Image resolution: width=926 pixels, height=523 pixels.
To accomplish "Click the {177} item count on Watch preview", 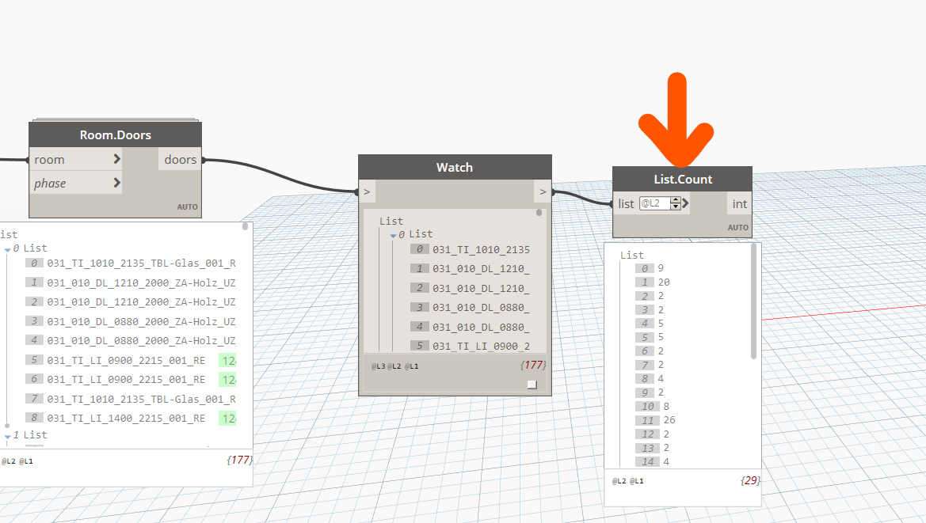I will pyautogui.click(x=534, y=365).
